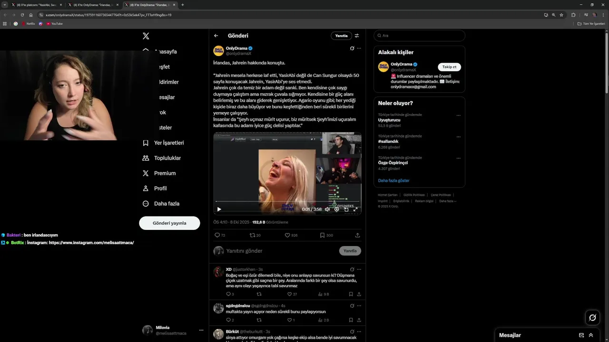Follow OnlyDrama with the Takip et button

click(x=449, y=67)
